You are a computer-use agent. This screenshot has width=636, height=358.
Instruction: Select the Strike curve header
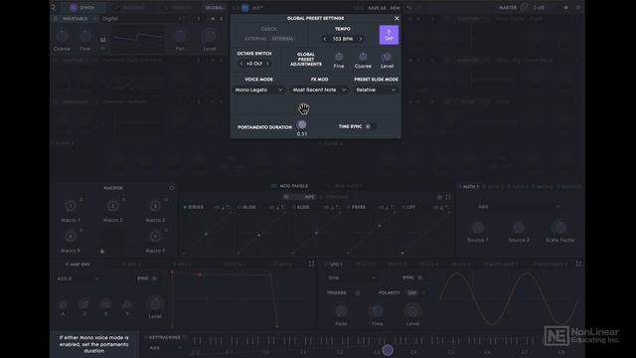pyautogui.click(x=194, y=207)
